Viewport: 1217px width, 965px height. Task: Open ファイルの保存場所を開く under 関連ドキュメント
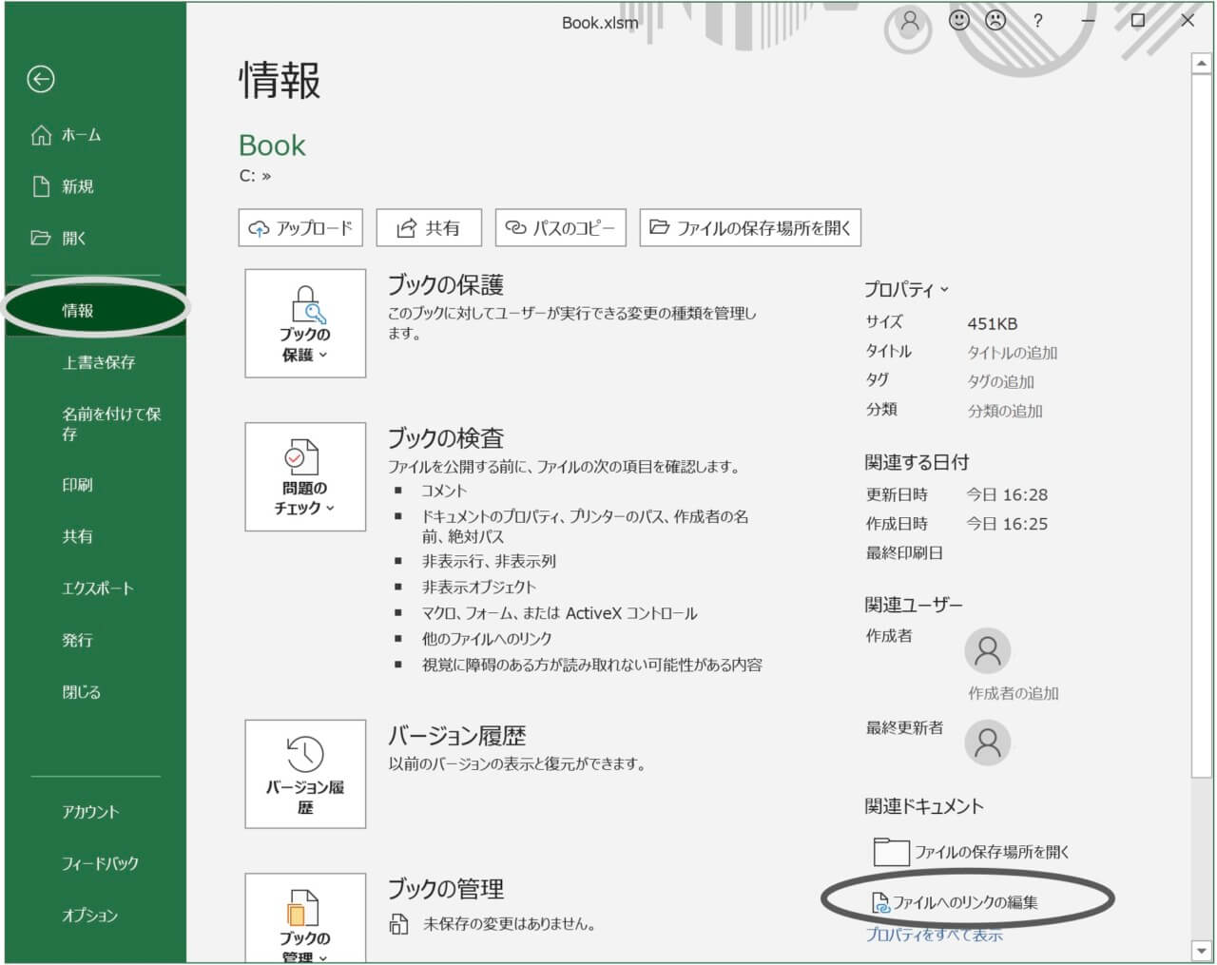972,852
